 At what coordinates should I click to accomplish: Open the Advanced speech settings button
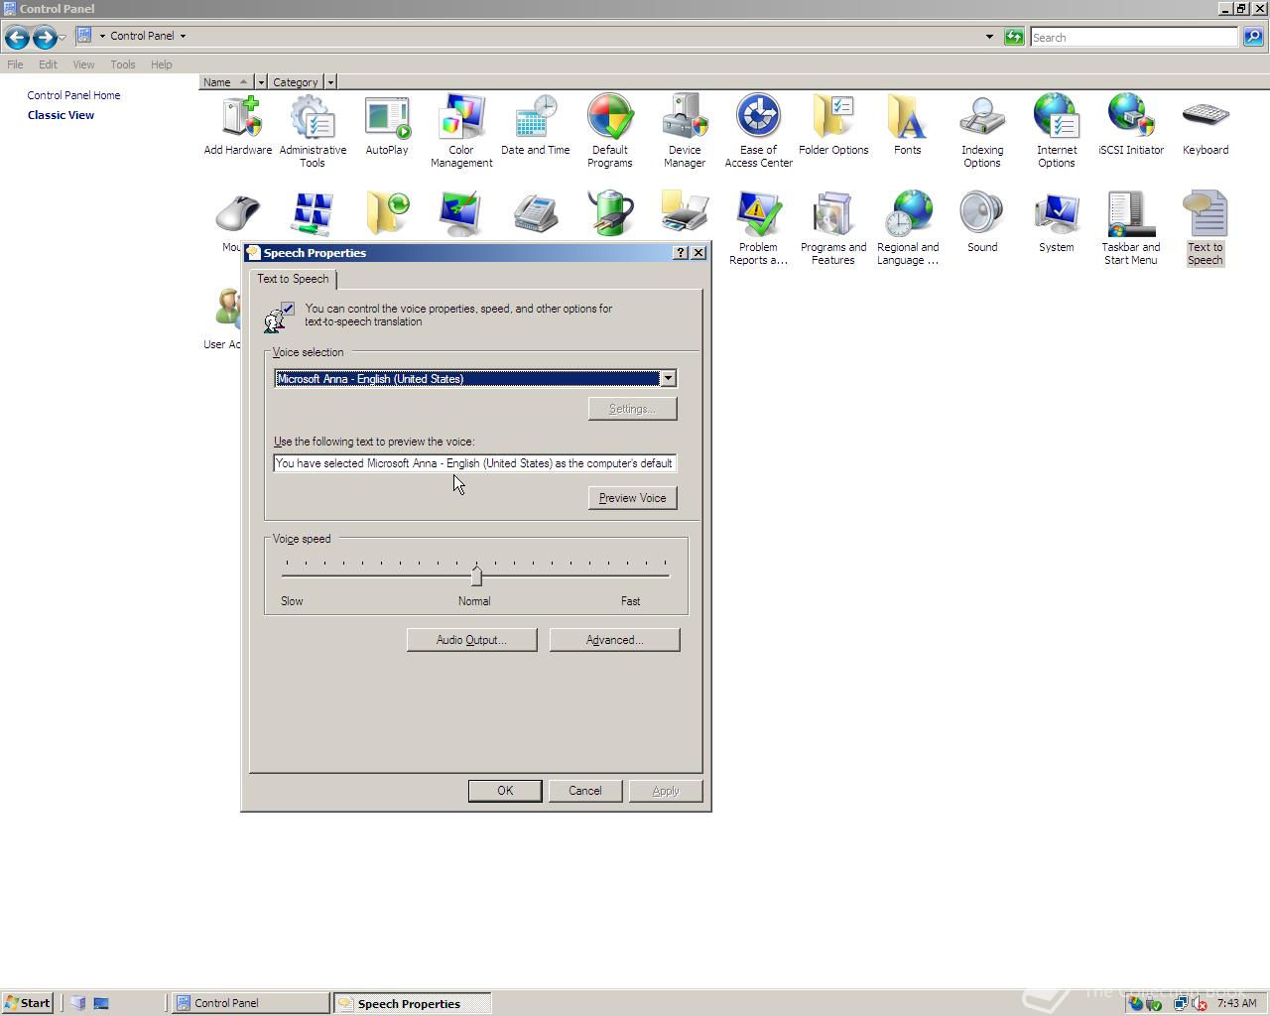coord(614,640)
